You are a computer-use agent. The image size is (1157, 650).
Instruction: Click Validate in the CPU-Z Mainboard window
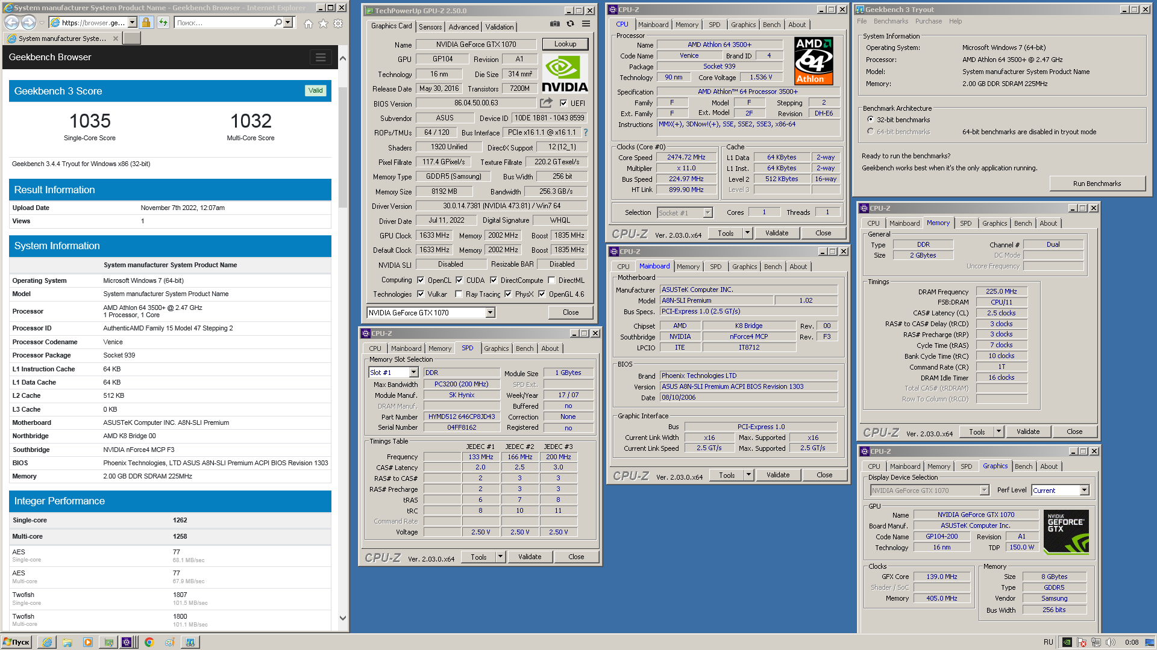777,475
